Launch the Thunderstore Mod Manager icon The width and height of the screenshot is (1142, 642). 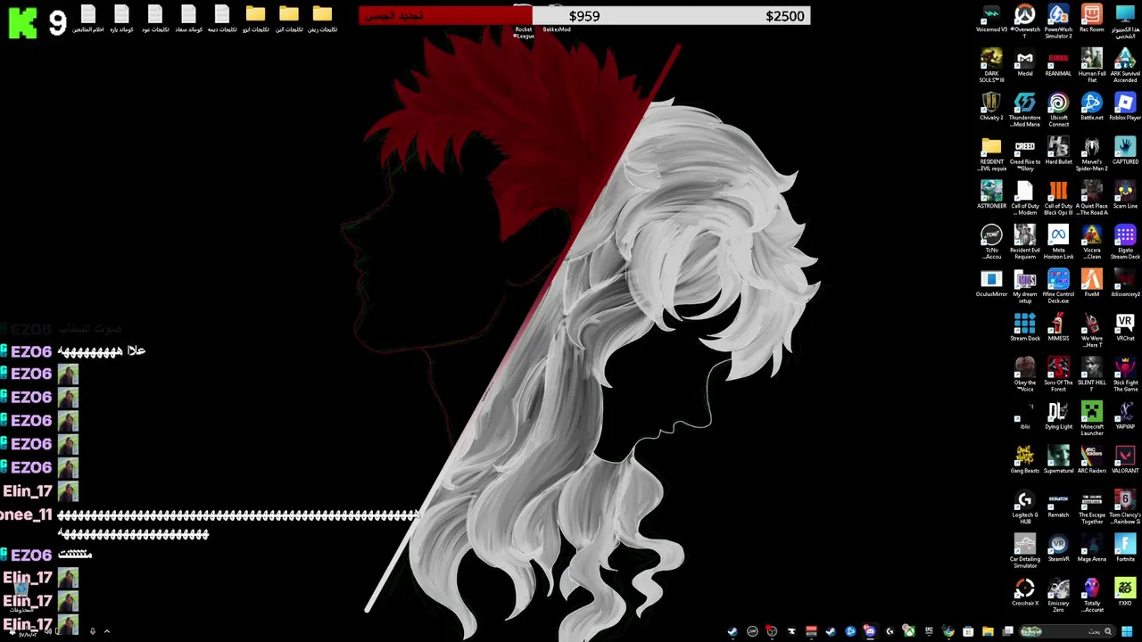tap(1024, 110)
